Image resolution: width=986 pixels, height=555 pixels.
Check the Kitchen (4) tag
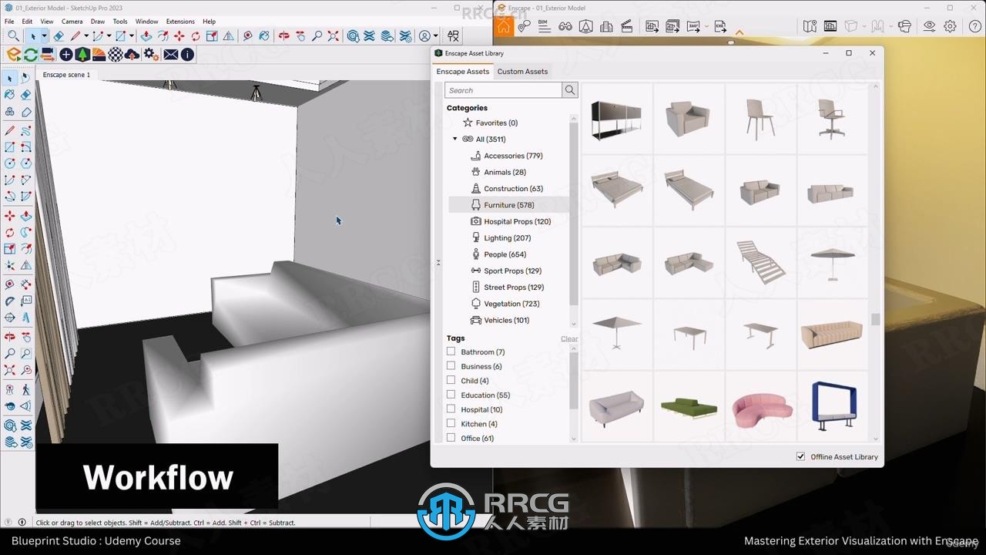(x=451, y=423)
